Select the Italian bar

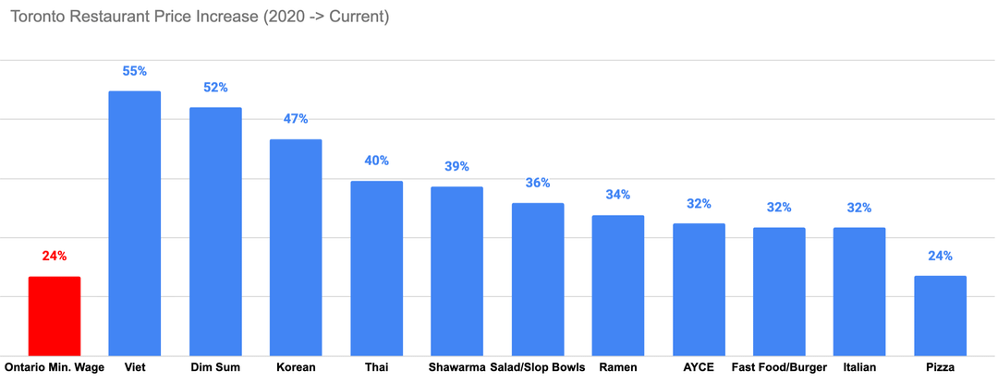(859, 291)
